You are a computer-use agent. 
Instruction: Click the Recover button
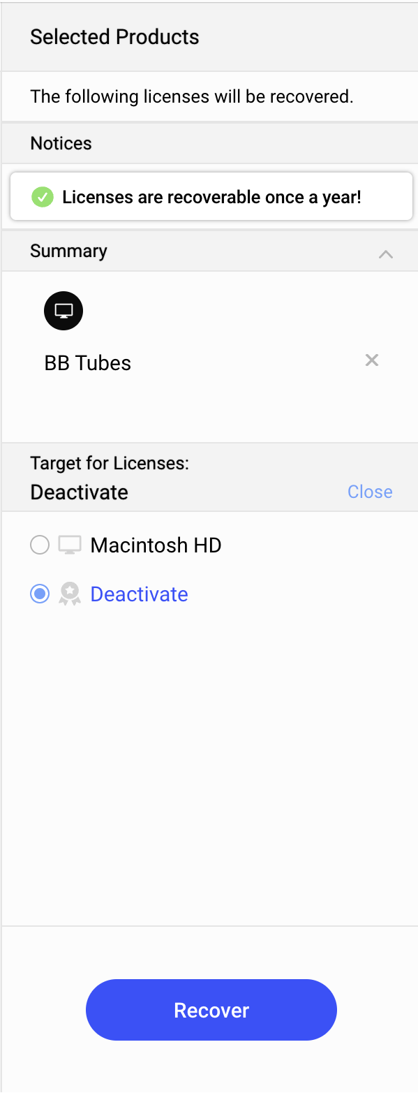coord(211,1010)
